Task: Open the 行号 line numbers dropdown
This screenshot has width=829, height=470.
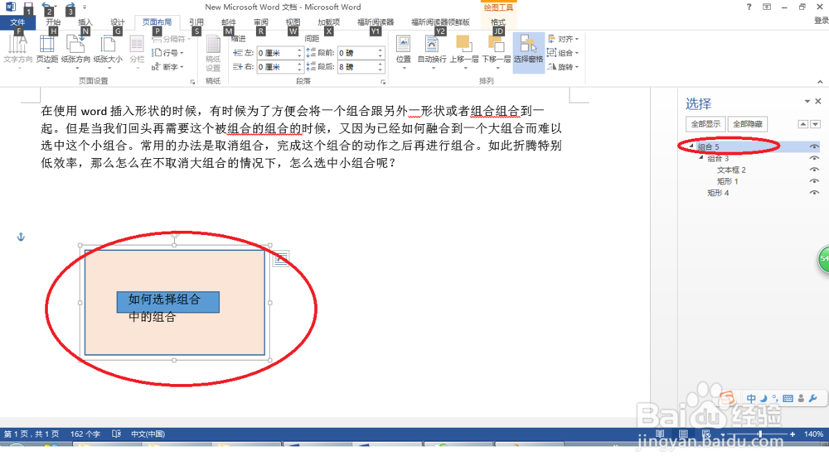Action: (167, 53)
